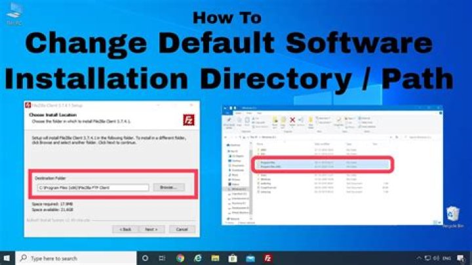Screen dimensions: 472x265
Task: Launch Microsoft Edge from the taskbar
Action: click(x=198, y=258)
